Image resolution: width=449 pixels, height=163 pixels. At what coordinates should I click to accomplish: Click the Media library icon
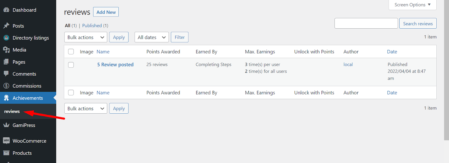tap(6, 50)
